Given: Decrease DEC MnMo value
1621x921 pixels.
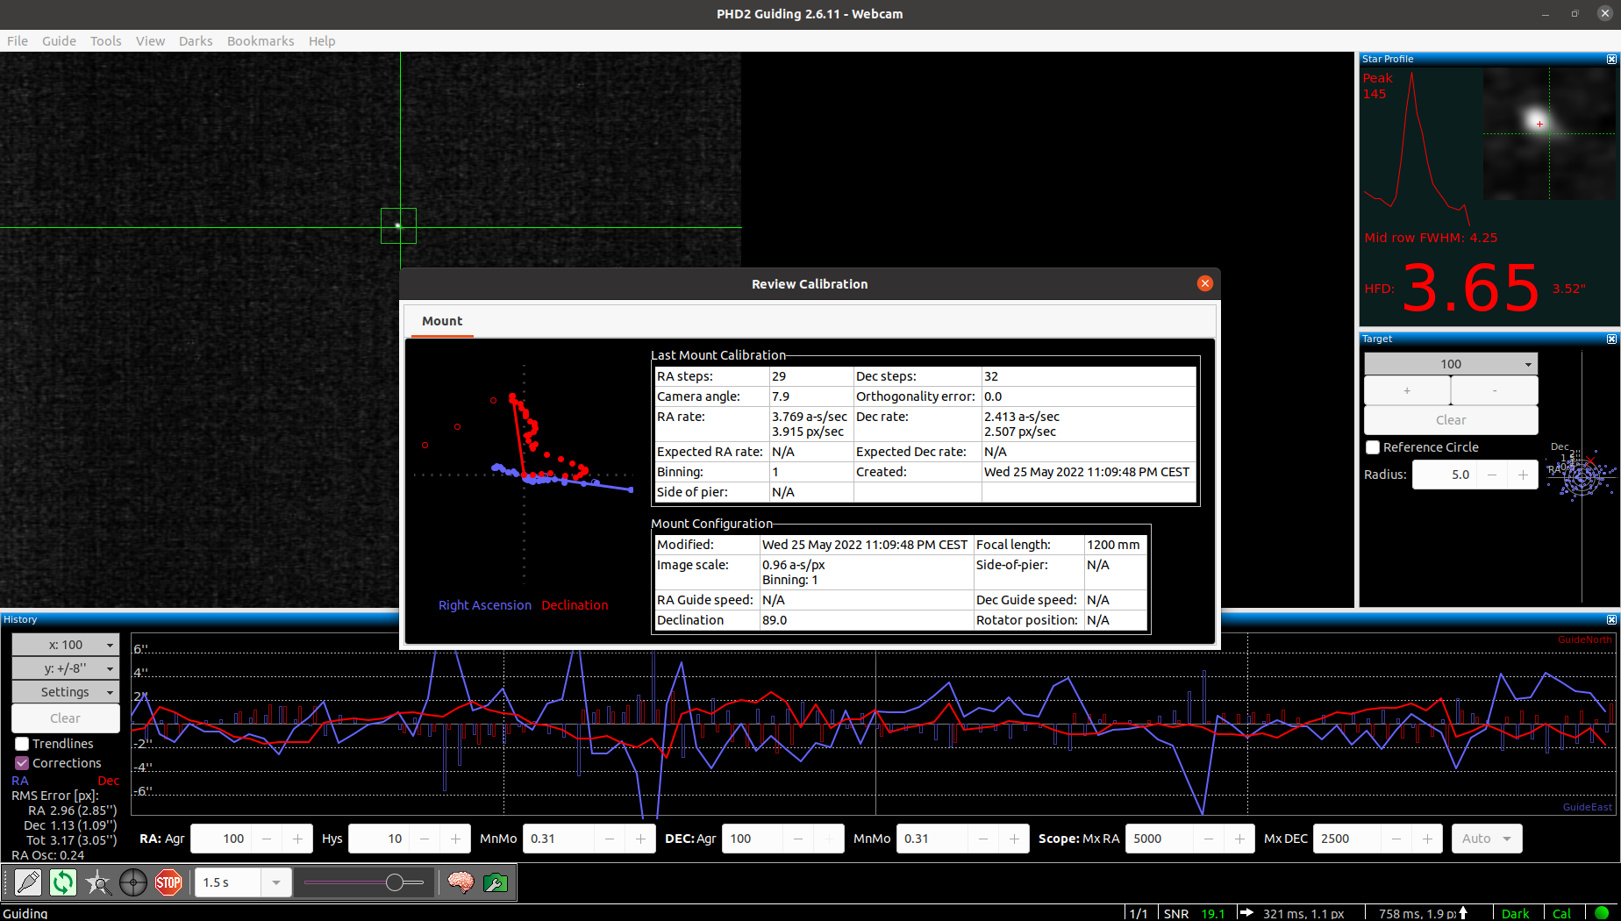Looking at the screenshot, I should click(x=983, y=839).
